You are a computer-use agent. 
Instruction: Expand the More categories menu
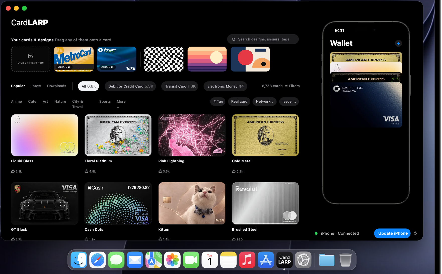(121, 104)
